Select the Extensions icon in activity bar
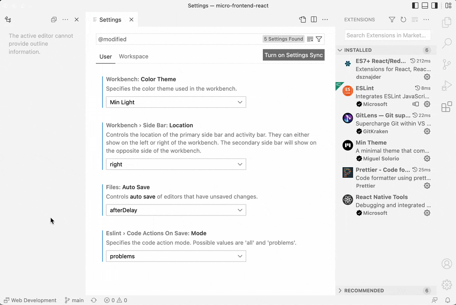The height and width of the screenshot is (305, 456). (447, 107)
